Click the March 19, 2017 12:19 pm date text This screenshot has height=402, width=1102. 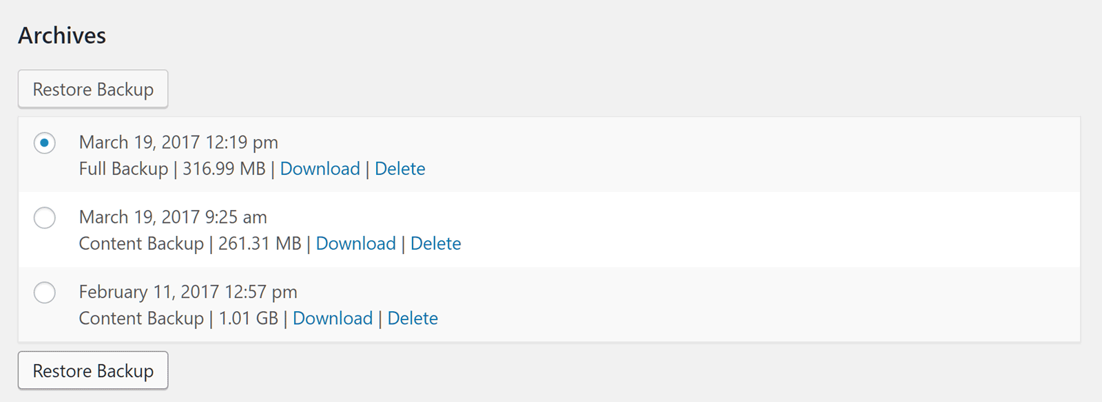[178, 142]
